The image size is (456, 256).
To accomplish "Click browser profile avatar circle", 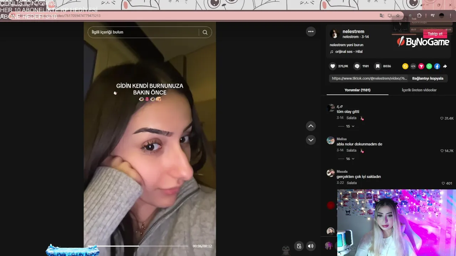I will click(442, 16).
